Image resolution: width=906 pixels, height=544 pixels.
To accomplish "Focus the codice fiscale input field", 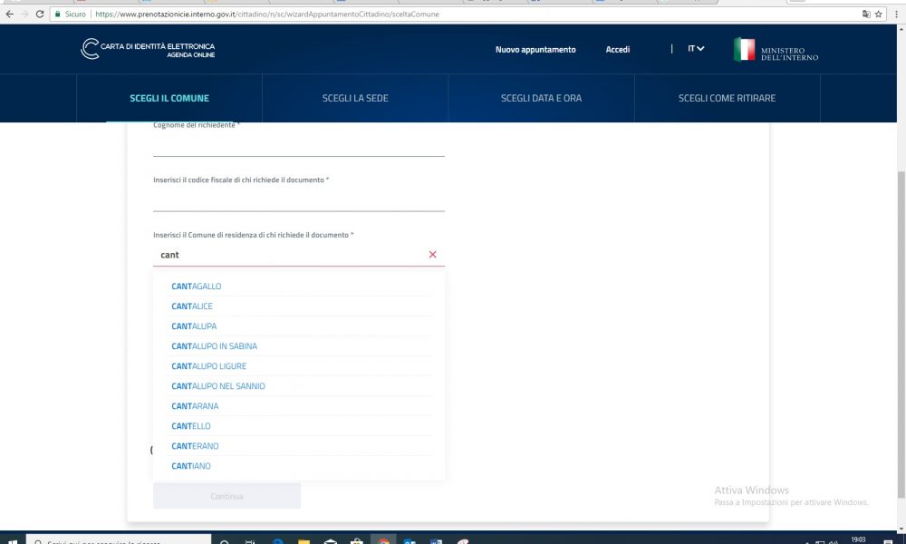I will coord(299,199).
